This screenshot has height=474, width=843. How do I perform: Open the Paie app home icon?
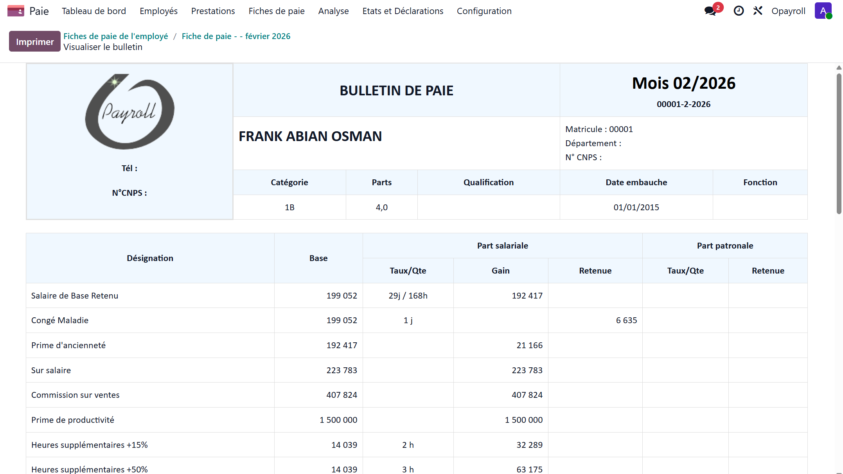pos(16,11)
